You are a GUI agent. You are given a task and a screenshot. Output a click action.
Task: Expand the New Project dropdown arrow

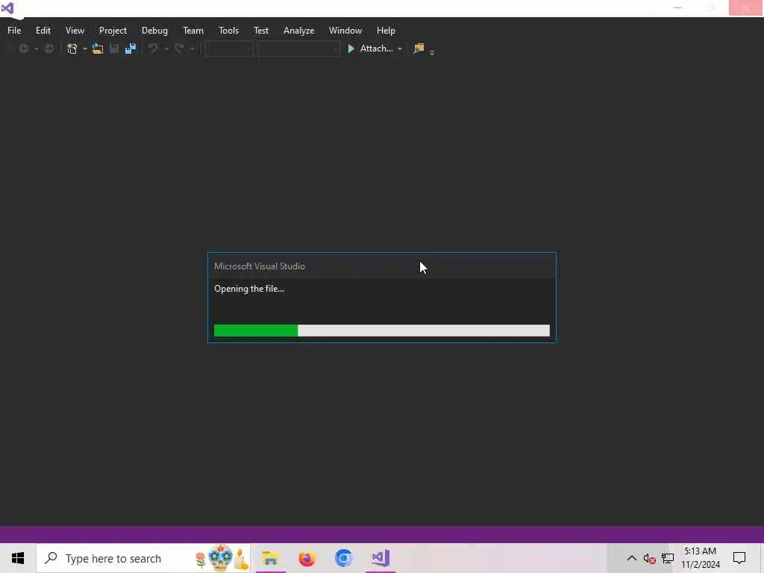[x=85, y=48]
